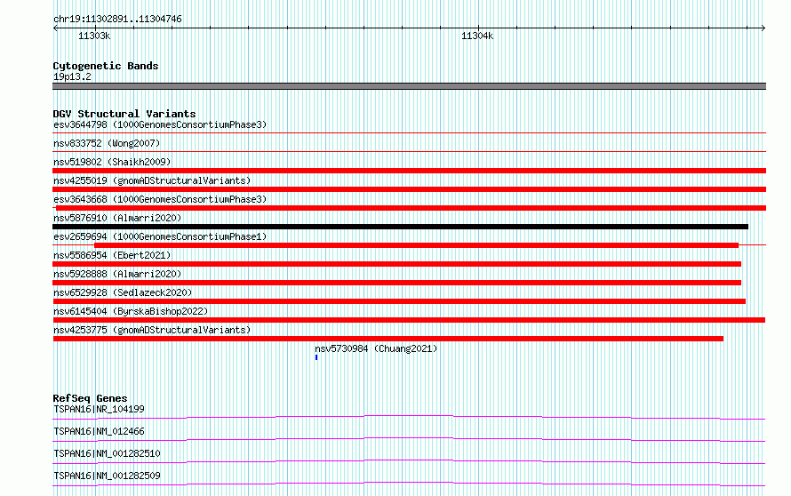Click magenta line of TSPAN16|NM_001282509
The height and width of the screenshot is (496, 791).
(x=409, y=484)
